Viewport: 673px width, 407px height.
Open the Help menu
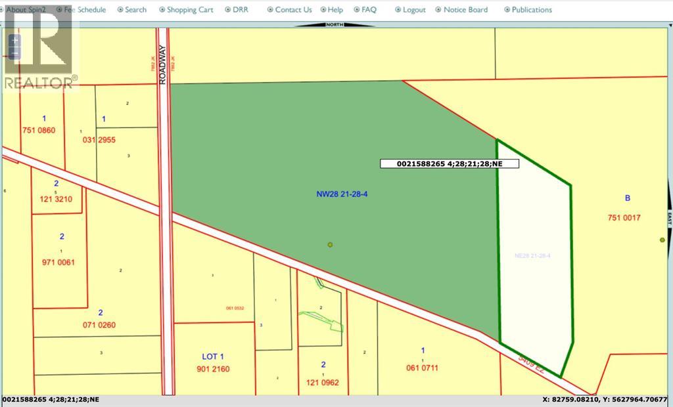[335, 9]
